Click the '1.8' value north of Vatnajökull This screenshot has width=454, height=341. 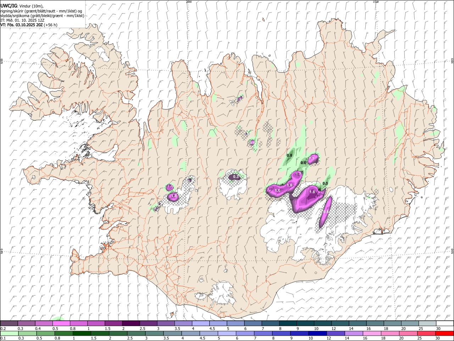tap(312, 192)
